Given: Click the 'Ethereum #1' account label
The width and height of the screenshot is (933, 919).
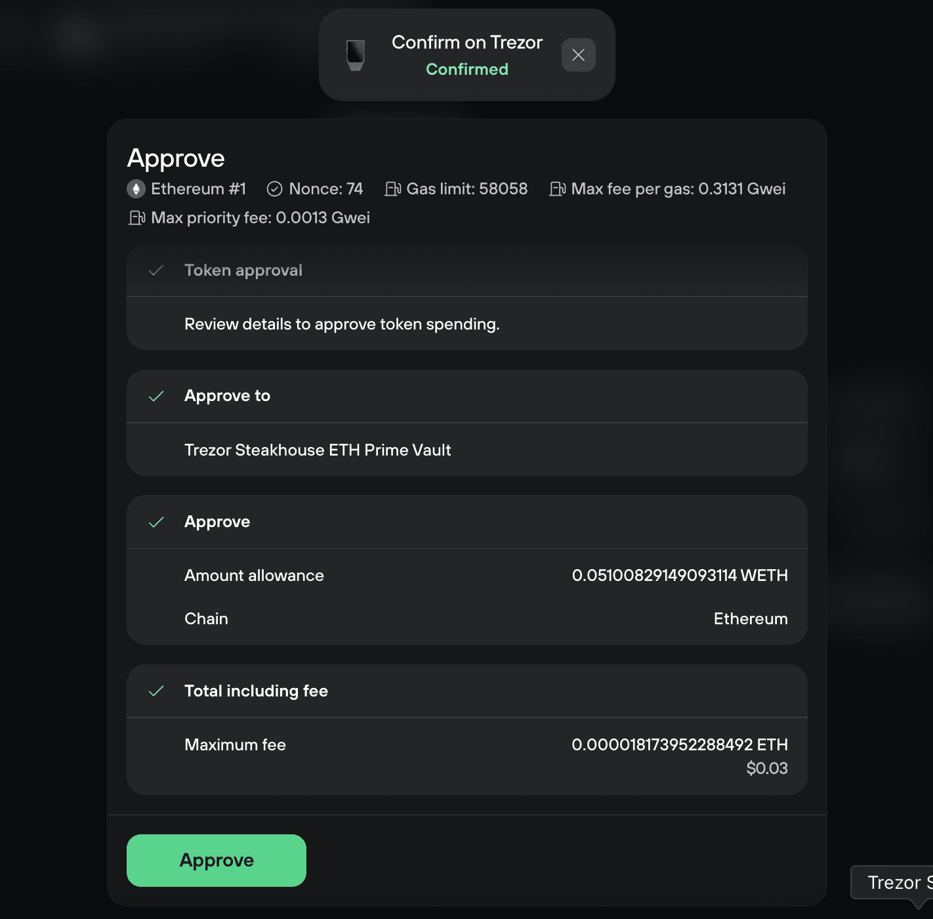Looking at the screenshot, I should coord(198,189).
